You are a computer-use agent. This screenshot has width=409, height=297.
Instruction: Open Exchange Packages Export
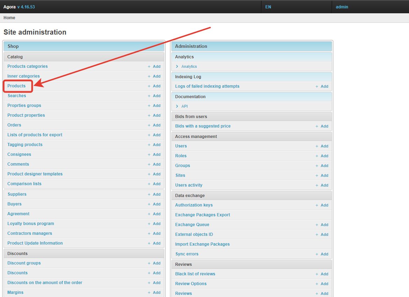[202, 215]
